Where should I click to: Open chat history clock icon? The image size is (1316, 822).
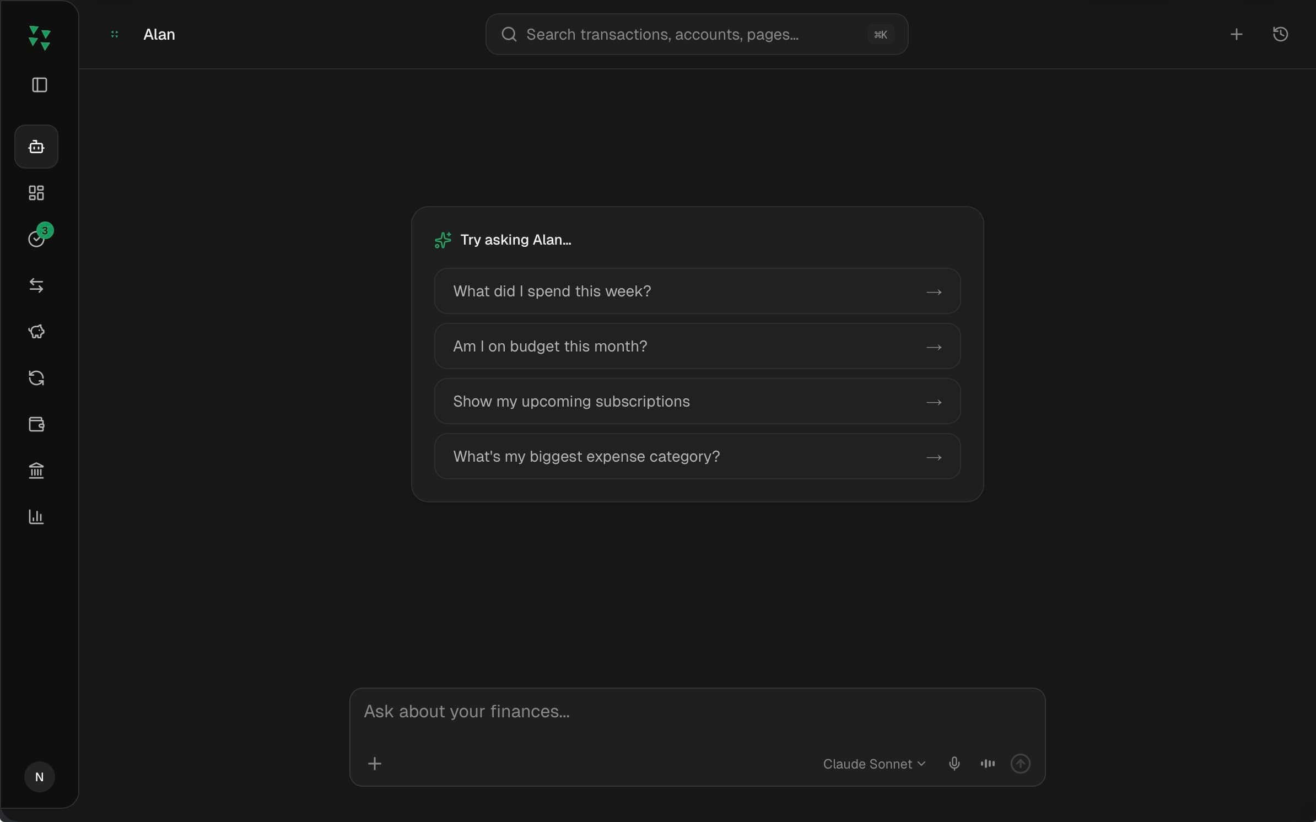click(1280, 34)
